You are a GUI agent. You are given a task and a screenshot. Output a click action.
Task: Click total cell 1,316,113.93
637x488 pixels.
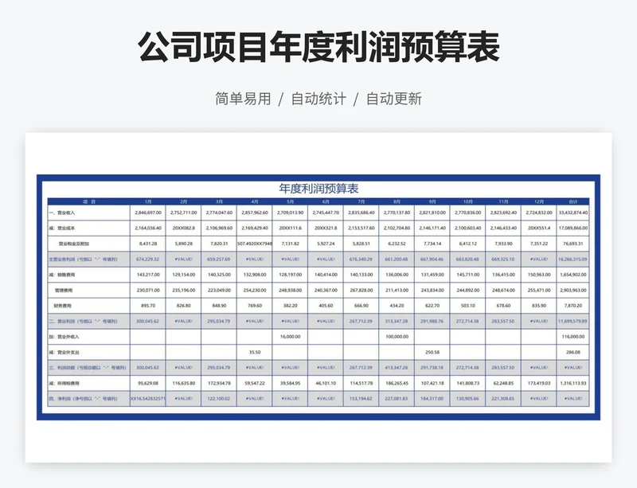tap(573, 383)
